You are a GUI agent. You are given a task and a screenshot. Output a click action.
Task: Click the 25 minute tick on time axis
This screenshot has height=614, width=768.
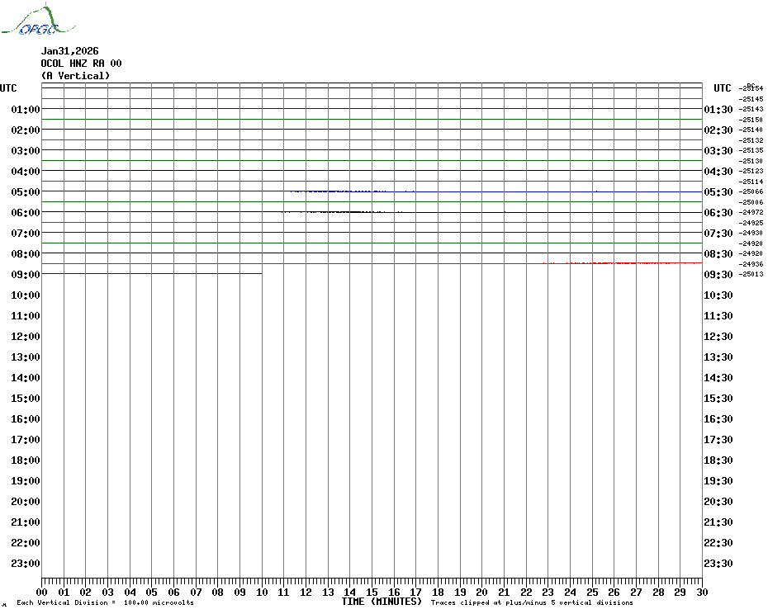[592, 592]
